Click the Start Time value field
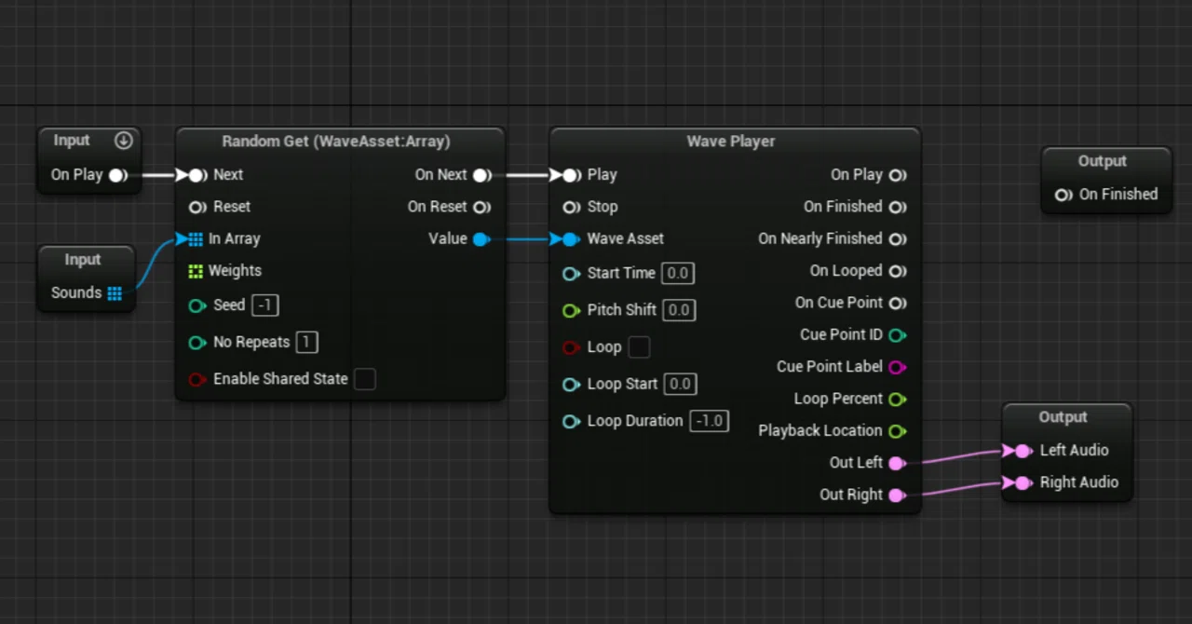The height and width of the screenshot is (624, 1192). tap(677, 273)
